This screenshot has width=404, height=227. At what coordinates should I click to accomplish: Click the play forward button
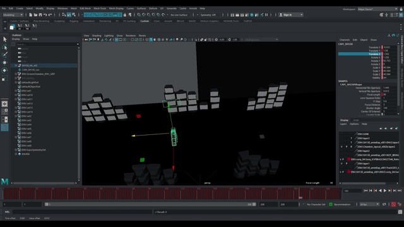[x=384, y=190]
